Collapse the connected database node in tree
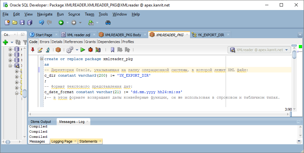Screen dimensions: 304x153 10,66
